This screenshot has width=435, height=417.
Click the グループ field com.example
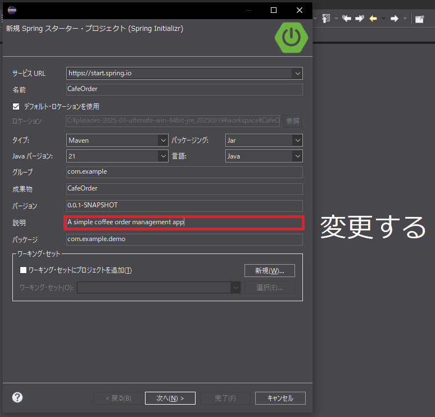tap(184, 172)
